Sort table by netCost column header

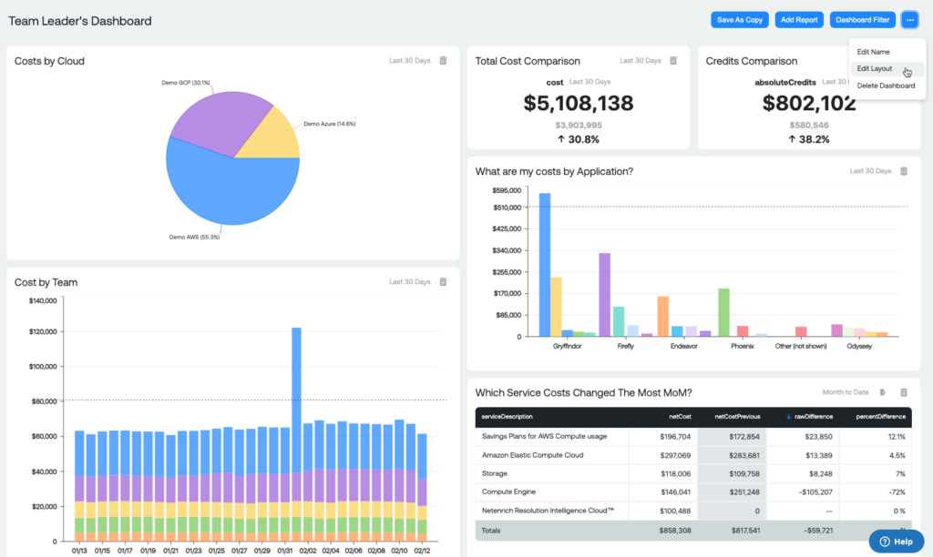coord(680,417)
